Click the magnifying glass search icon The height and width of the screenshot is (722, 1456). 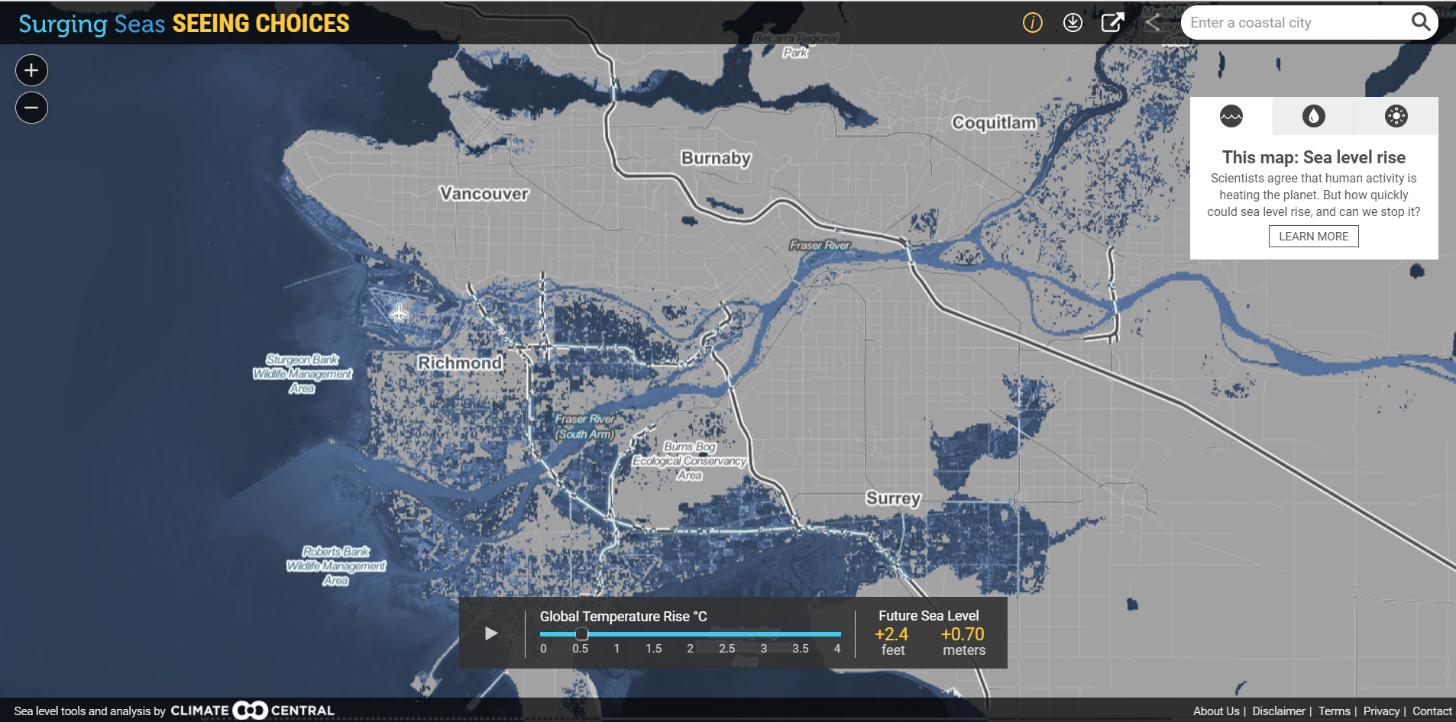(1420, 22)
